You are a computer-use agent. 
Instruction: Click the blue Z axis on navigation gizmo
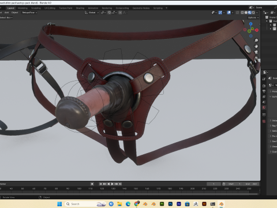pyautogui.click(x=250, y=24)
